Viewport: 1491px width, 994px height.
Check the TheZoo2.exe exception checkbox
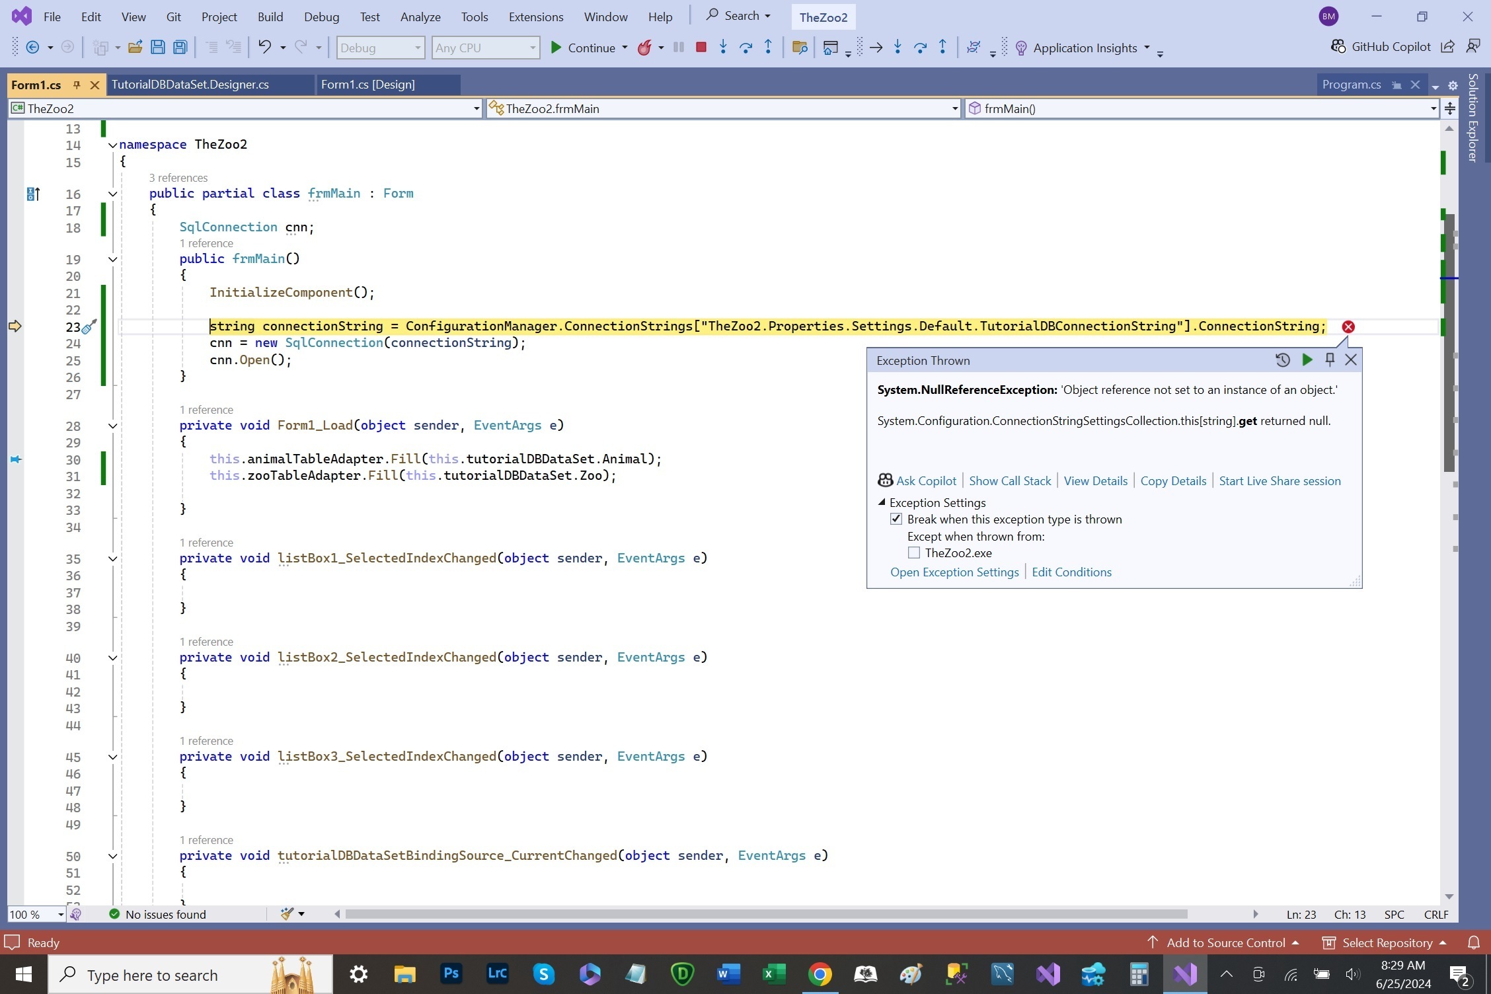point(914,553)
